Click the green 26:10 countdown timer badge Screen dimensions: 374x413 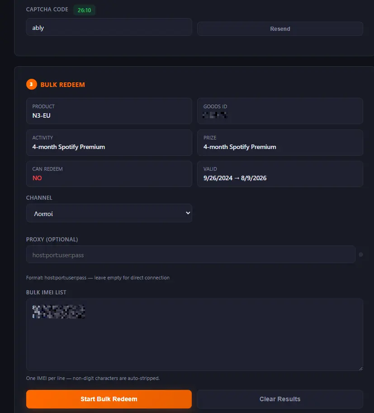click(x=84, y=10)
